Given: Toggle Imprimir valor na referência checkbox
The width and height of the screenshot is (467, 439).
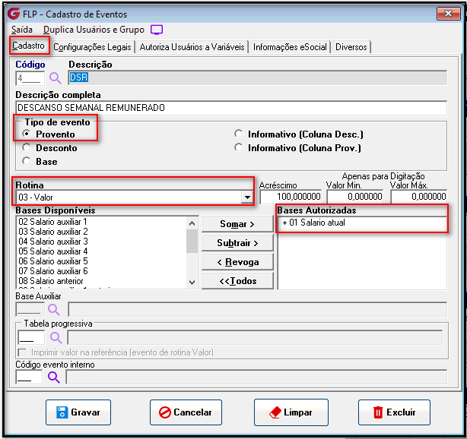Looking at the screenshot, I should pyautogui.click(x=22, y=352).
